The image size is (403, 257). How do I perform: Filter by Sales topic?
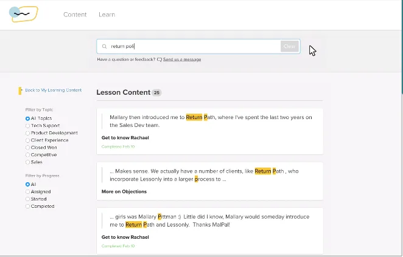click(34, 162)
